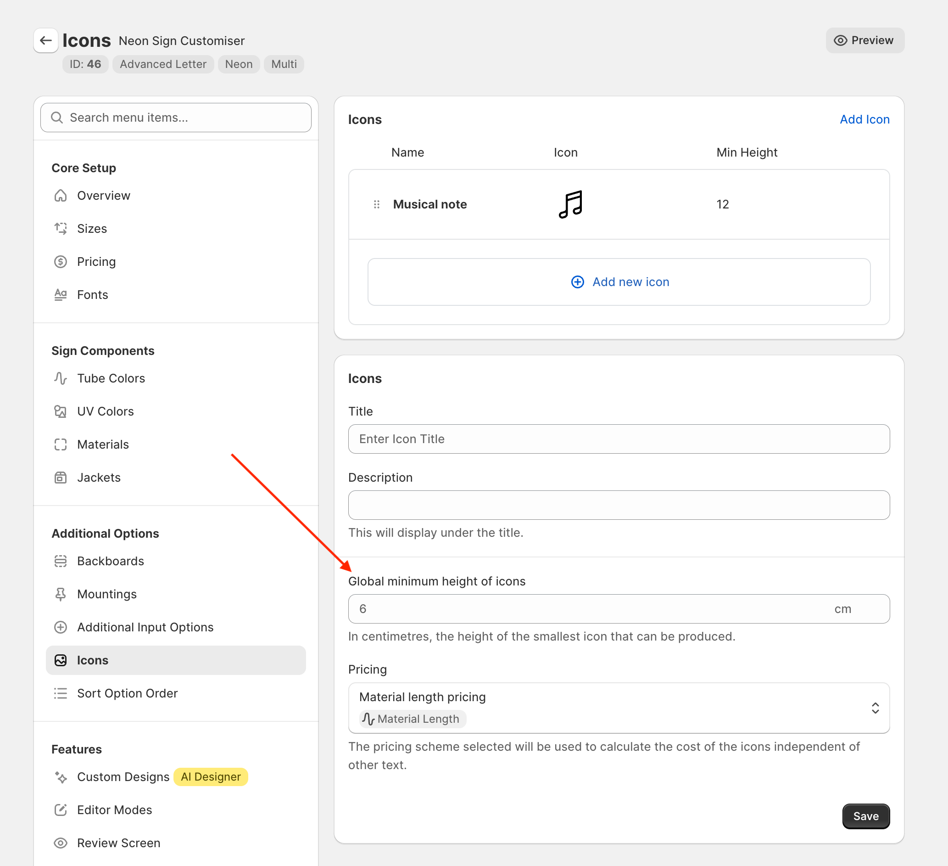Open the Review Screen menu item
Viewport: 948px width, 866px height.
coord(118,843)
